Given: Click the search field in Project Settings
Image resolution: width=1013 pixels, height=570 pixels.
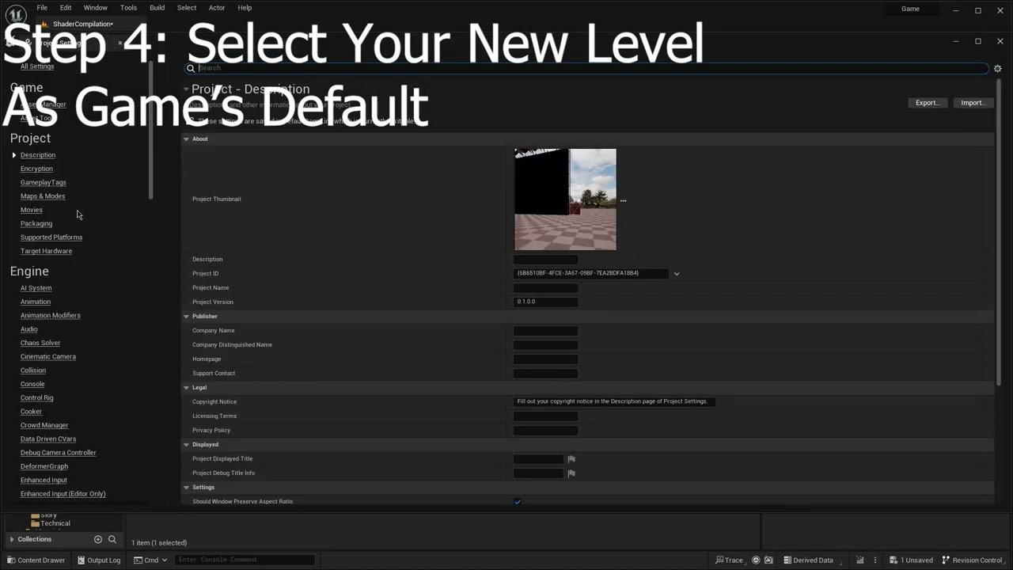Looking at the screenshot, I should click(x=586, y=68).
